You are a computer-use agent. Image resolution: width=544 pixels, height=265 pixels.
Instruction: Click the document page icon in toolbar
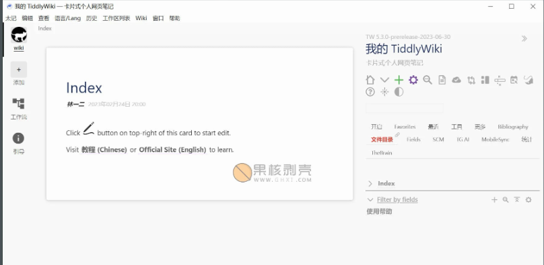point(442,80)
